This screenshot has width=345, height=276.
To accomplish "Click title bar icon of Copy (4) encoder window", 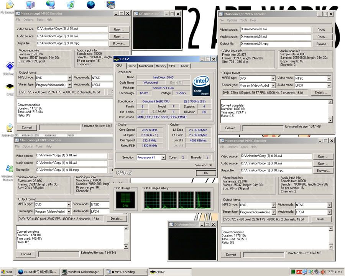I will point(17,140).
